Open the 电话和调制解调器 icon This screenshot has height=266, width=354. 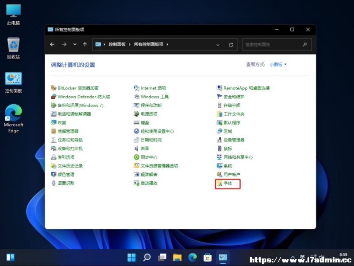tap(54, 114)
